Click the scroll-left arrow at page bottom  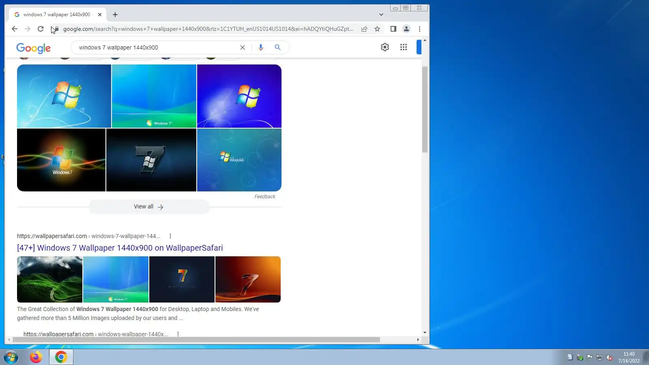[x=9, y=340]
